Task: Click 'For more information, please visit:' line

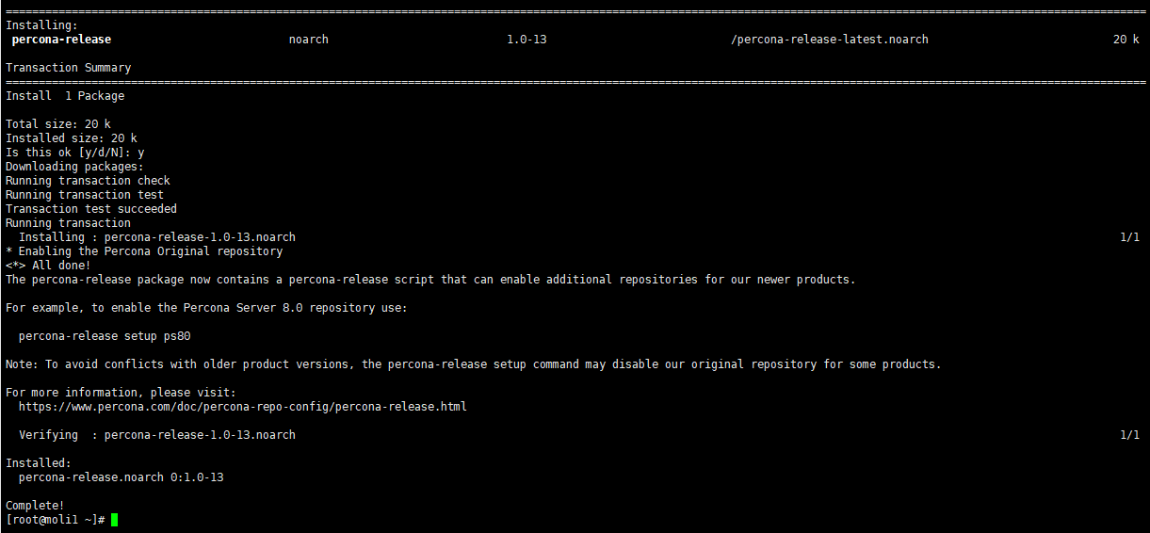Action: click(x=121, y=393)
